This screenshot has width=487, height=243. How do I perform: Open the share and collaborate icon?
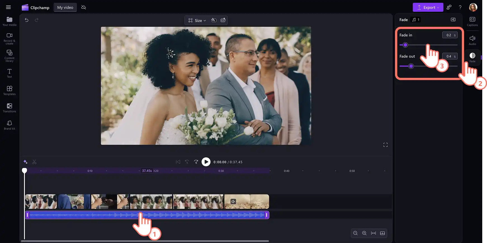click(x=449, y=8)
